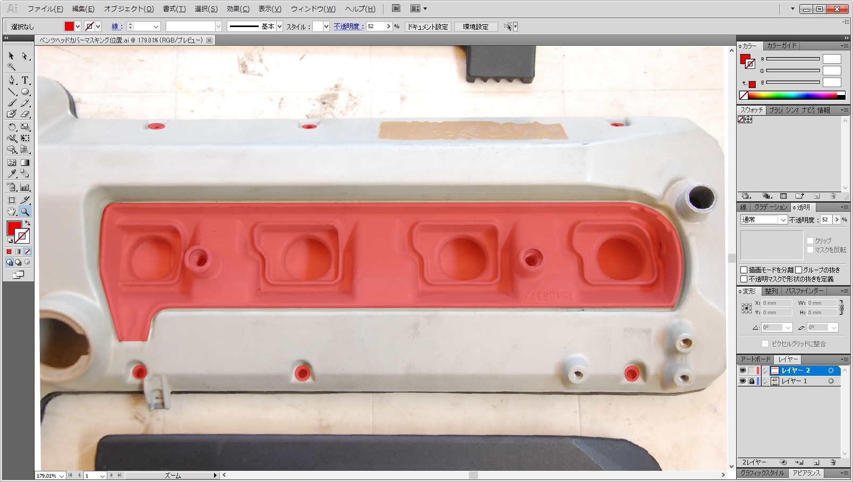The width and height of the screenshot is (853, 482).
Task: Click the Direct Selection tool
Action: [x=25, y=56]
